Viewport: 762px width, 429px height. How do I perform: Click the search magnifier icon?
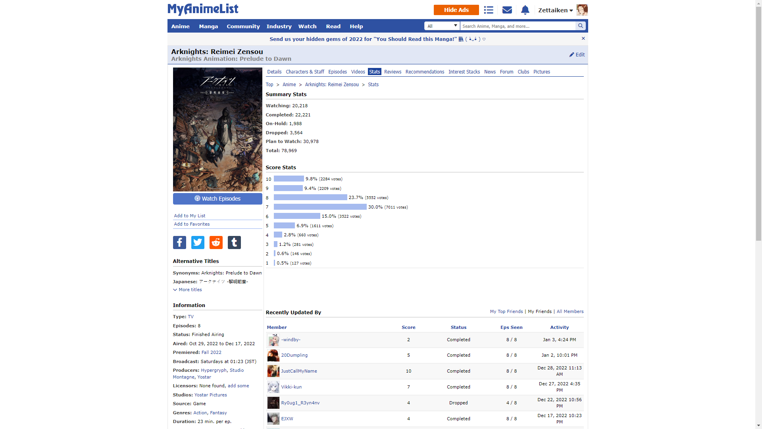coord(581,26)
